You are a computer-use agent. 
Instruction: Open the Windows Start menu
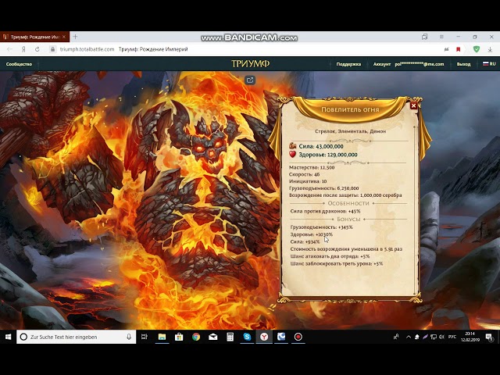[9, 337]
